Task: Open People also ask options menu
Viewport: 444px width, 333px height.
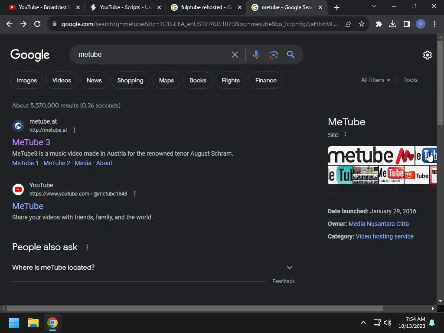Action: click(x=87, y=247)
